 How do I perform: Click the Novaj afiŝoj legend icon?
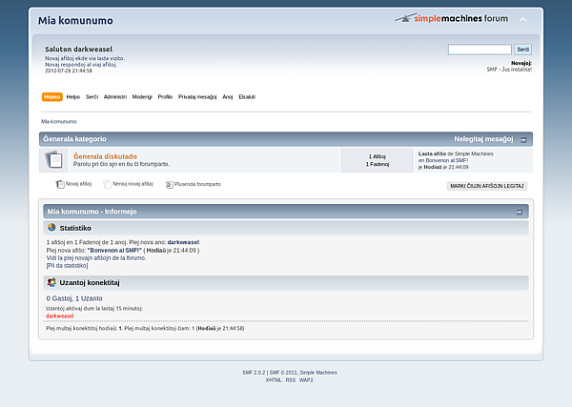60,184
